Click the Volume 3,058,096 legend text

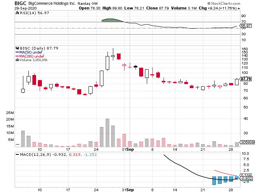click(x=34, y=60)
